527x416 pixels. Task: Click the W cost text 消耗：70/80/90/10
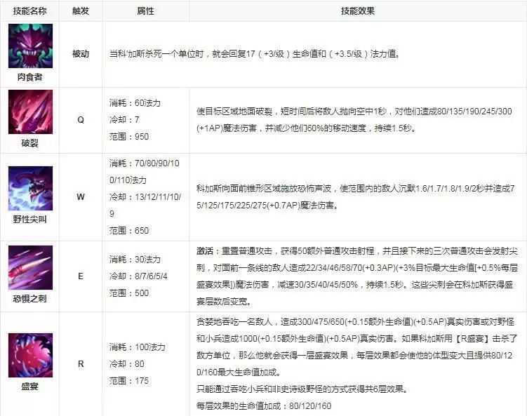pyautogui.click(x=144, y=163)
